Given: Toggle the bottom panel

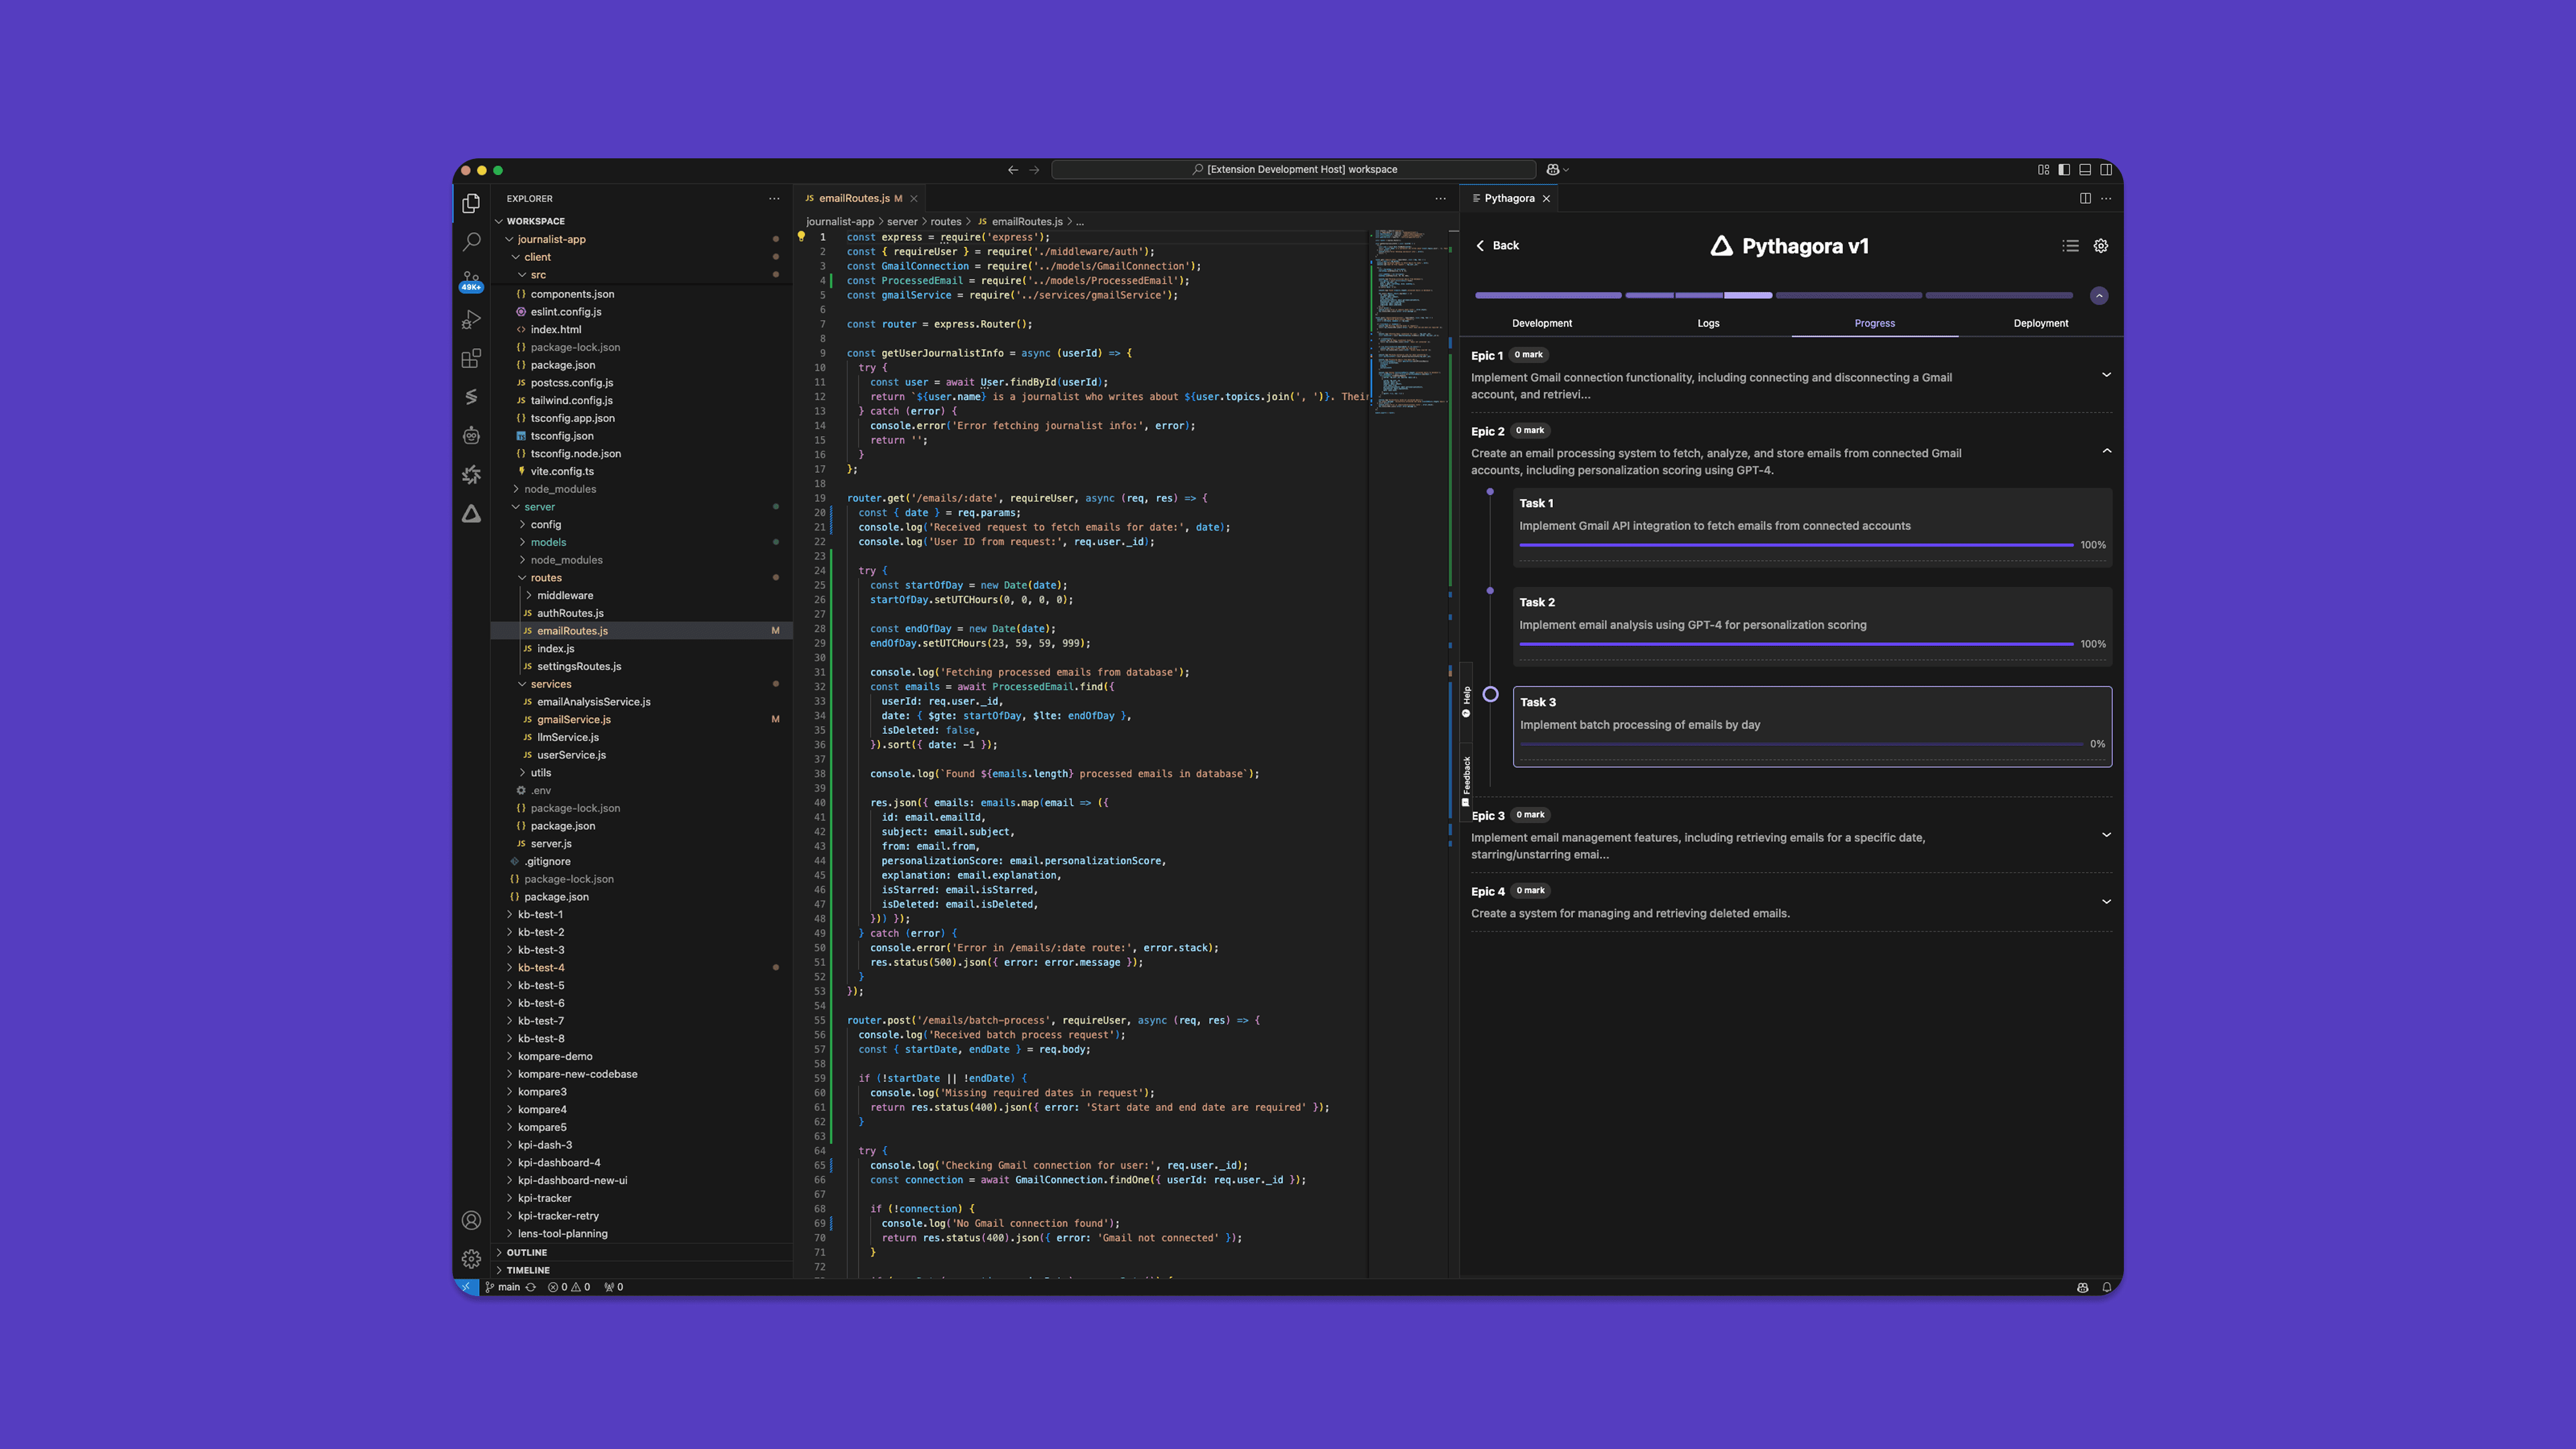Looking at the screenshot, I should pyautogui.click(x=2085, y=170).
